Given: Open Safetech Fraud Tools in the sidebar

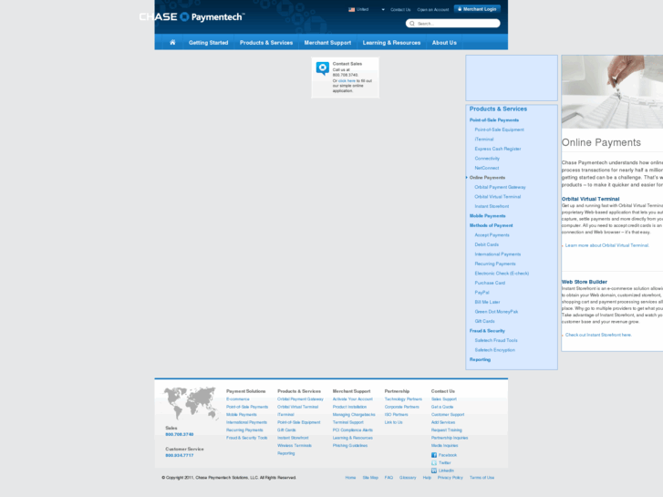Looking at the screenshot, I should pos(496,340).
